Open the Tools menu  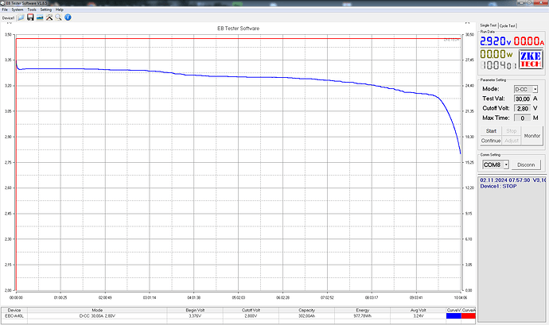pyautogui.click(x=32, y=10)
